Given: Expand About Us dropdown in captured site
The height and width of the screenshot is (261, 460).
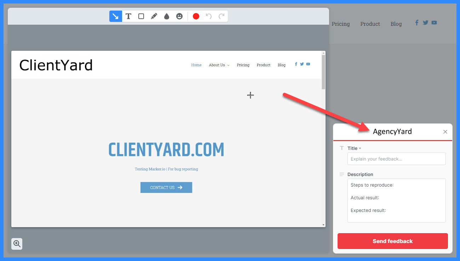Looking at the screenshot, I should (x=219, y=65).
